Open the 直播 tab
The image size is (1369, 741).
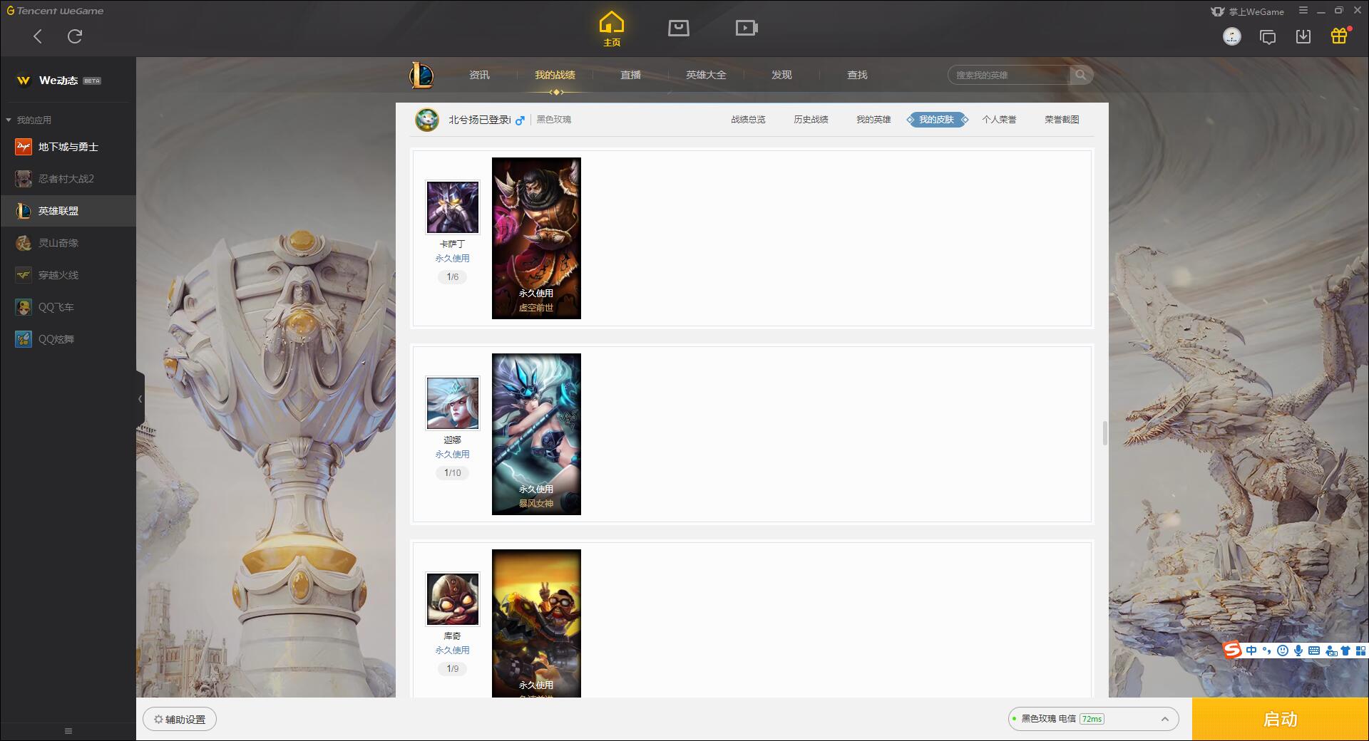630,75
